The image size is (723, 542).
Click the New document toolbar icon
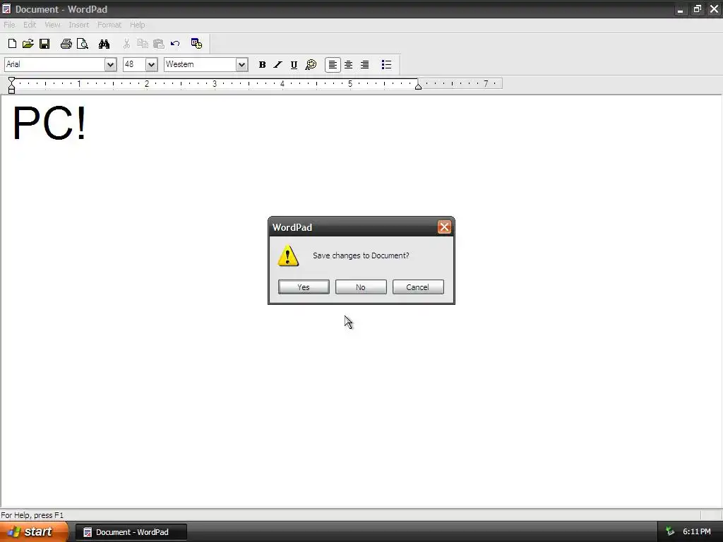click(x=13, y=44)
